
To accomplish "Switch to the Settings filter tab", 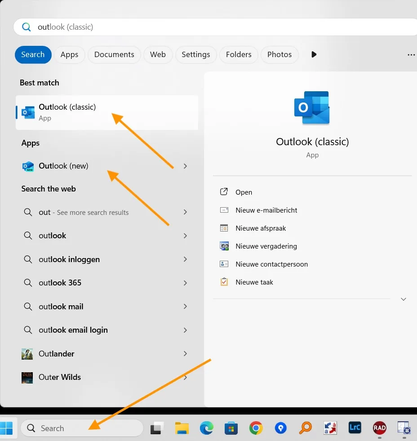I will click(x=196, y=54).
